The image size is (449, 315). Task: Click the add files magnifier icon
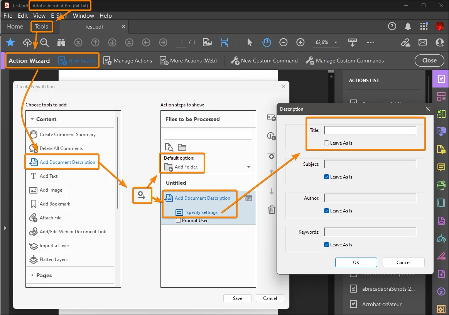point(169,147)
